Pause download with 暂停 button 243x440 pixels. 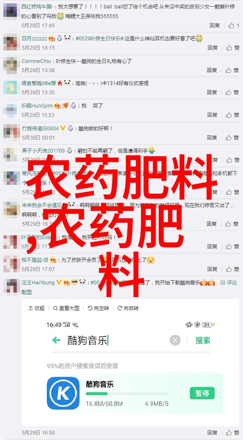[202, 393]
